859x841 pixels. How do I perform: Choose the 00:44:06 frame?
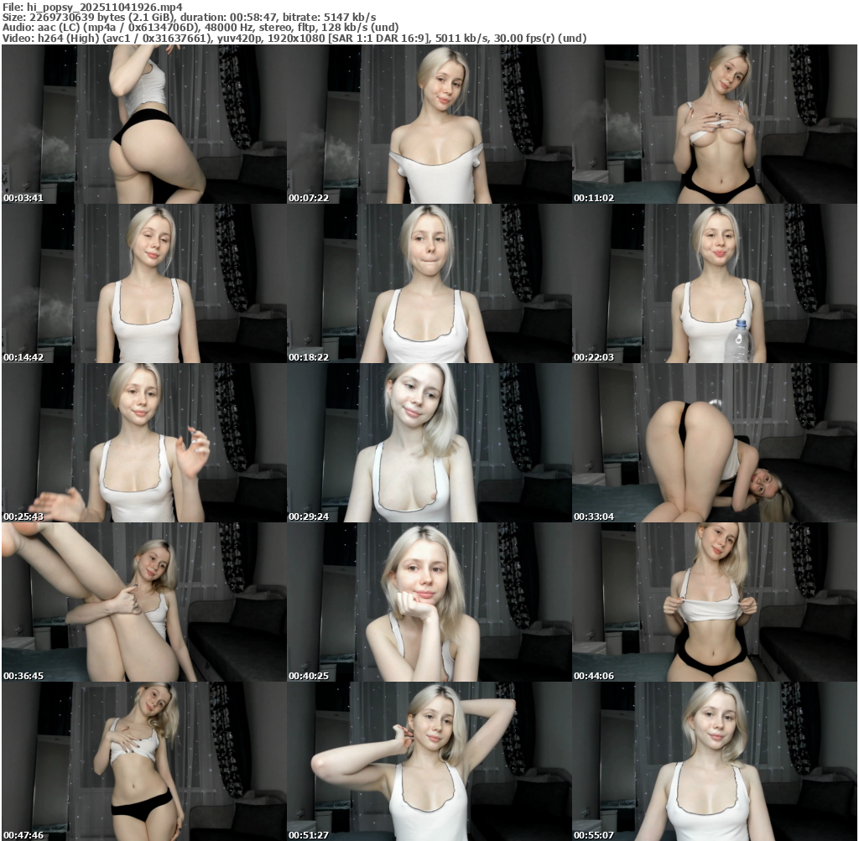click(715, 602)
